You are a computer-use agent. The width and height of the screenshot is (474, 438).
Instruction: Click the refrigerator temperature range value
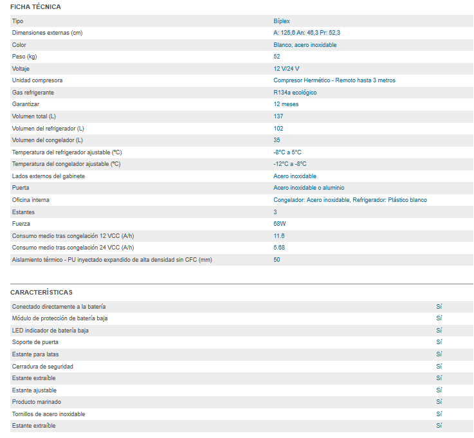pyautogui.click(x=287, y=152)
